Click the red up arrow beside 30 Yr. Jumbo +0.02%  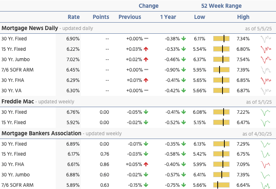point(146,59)
